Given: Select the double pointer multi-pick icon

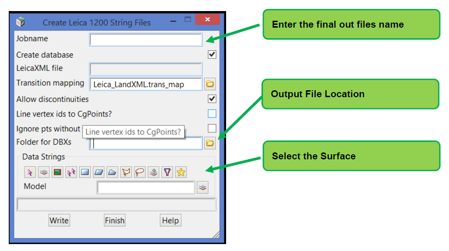Looking at the screenshot, I should point(71,172).
